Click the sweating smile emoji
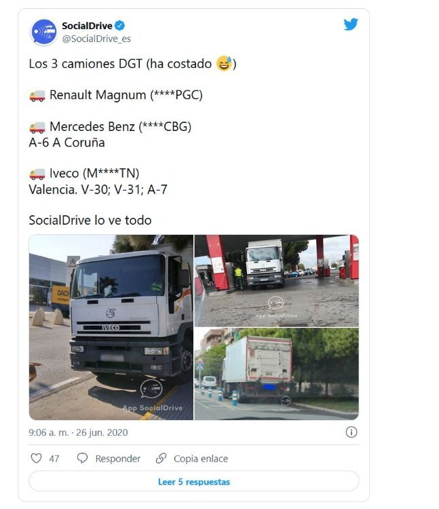This screenshot has width=439, height=509. [224, 63]
